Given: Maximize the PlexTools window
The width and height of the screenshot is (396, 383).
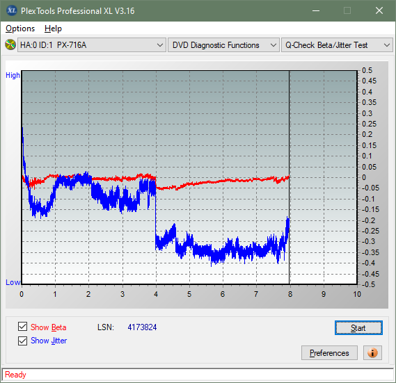Looking at the screenshot, I should click(x=347, y=10).
